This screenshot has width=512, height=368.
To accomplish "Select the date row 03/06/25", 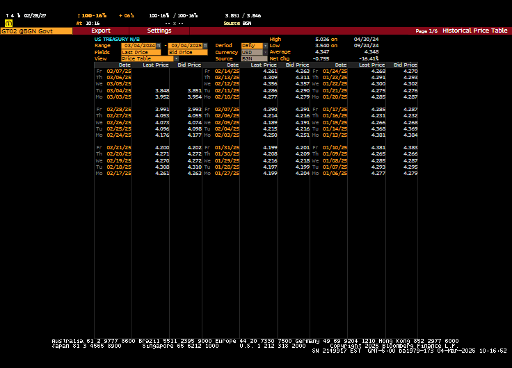I will click(x=119, y=78).
